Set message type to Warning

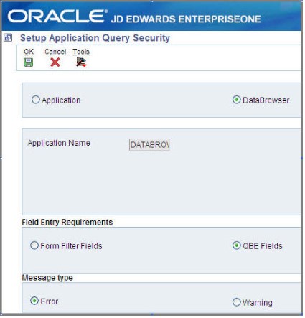(236, 302)
